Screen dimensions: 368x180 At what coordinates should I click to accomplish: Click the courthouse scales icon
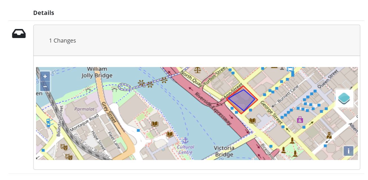[197, 70]
